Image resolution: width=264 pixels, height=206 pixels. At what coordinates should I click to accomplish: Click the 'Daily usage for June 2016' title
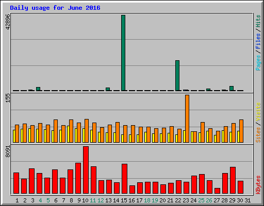[x=55, y=8]
